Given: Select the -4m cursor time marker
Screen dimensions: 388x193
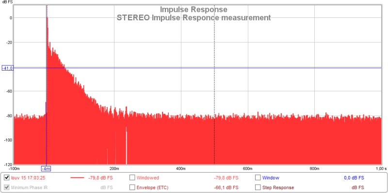Looking at the screenshot, I should pos(46,169).
